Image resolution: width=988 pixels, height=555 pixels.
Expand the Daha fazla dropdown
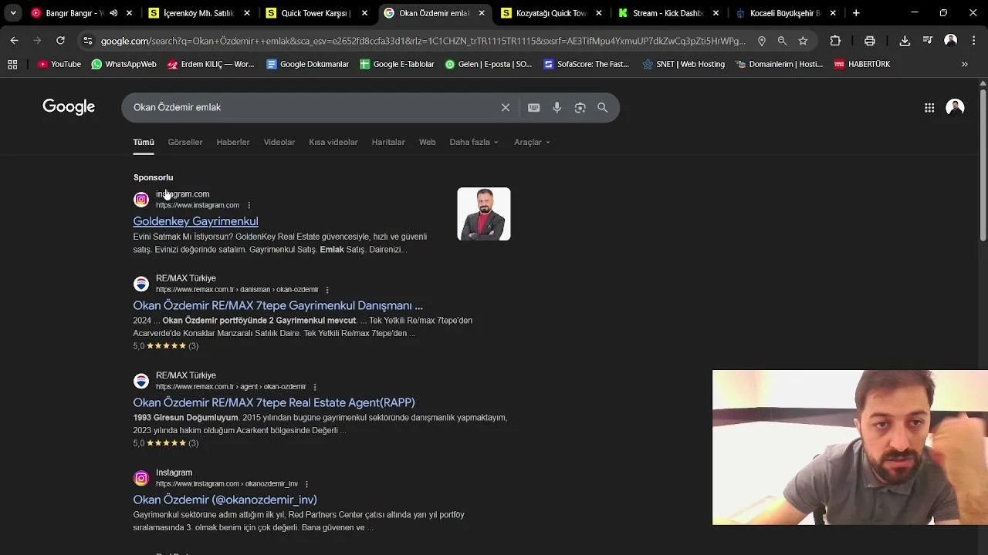pyautogui.click(x=474, y=142)
